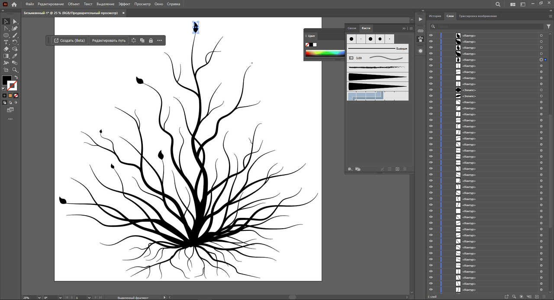Select the 3,00 calligraphic brush
This screenshot has height=300, width=554.
point(378,57)
